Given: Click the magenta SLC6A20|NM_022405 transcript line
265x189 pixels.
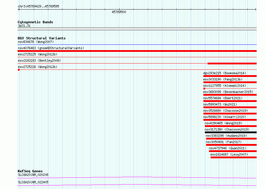Looking at the screenshot, I should click(x=137, y=185).
